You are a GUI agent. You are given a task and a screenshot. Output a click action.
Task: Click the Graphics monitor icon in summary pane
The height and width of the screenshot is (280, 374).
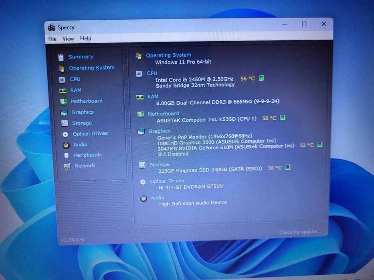141,132
